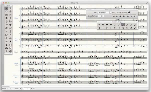Go to next page arrow

(31, 89)
